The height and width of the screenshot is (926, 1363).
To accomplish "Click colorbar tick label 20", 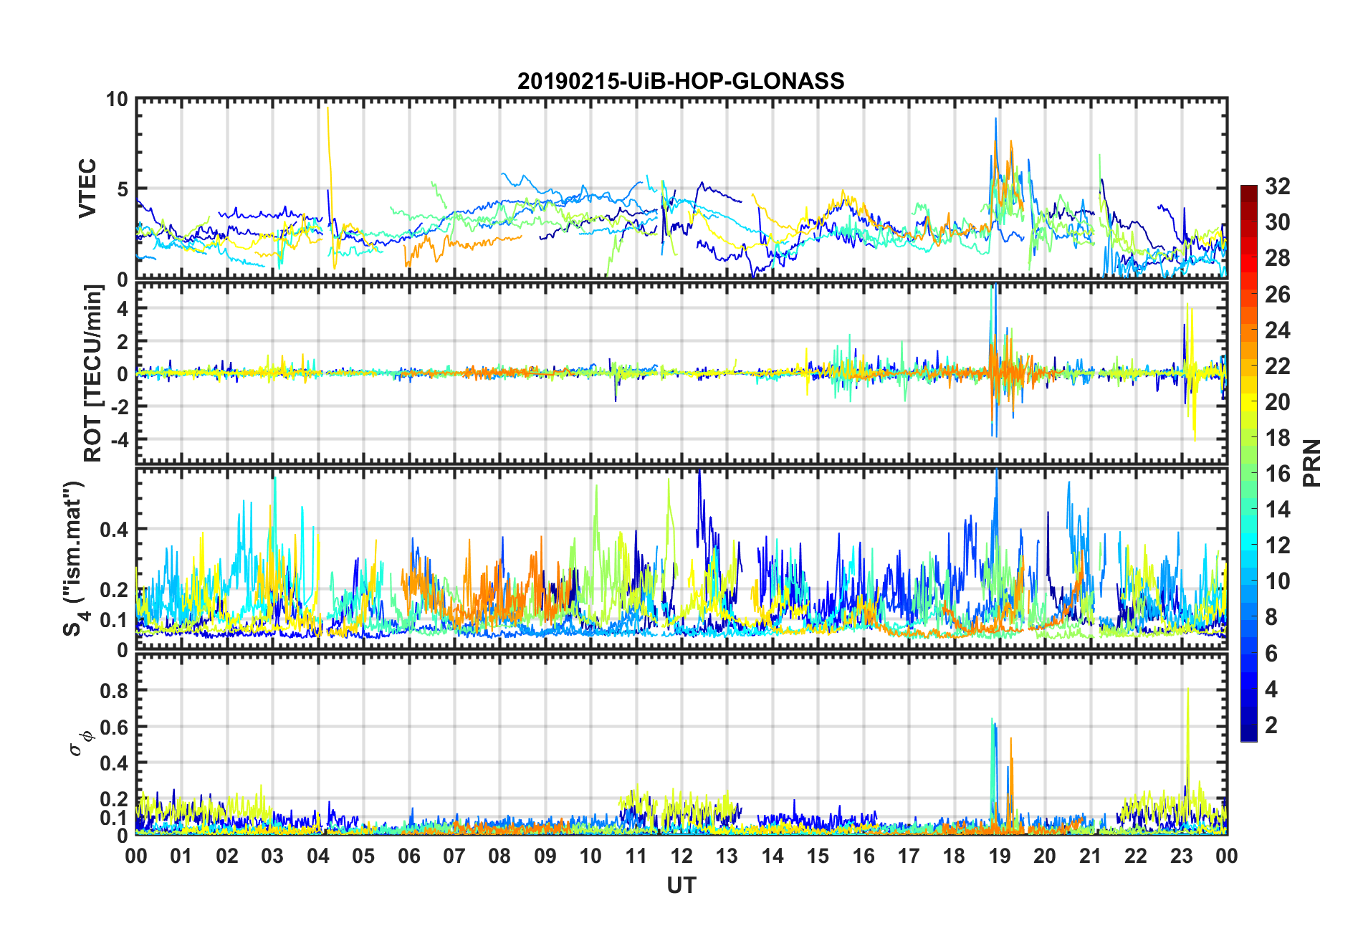I will [1276, 402].
